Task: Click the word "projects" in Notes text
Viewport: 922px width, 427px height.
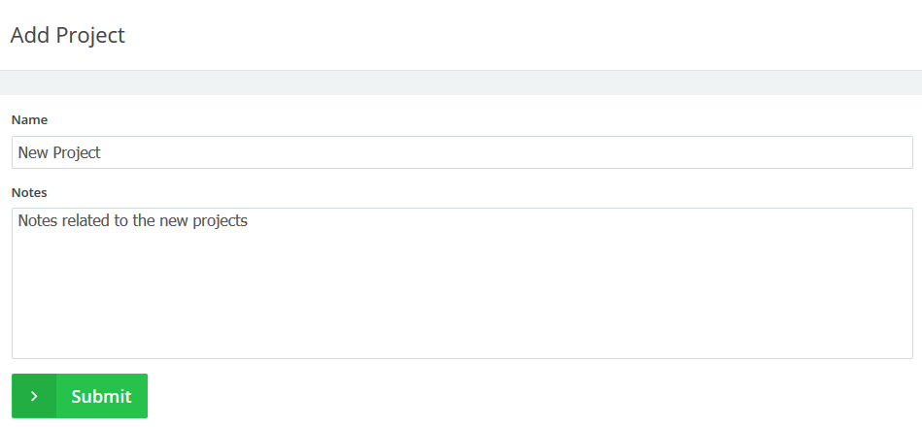Action: pos(220,221)
